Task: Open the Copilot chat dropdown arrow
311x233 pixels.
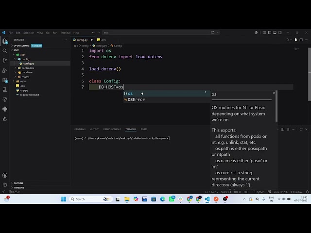Action: pos(218,33)
